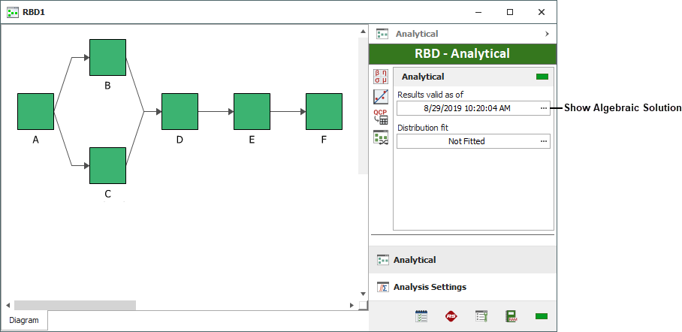Open the Distribution fit ellipsis button

point(543,141)
